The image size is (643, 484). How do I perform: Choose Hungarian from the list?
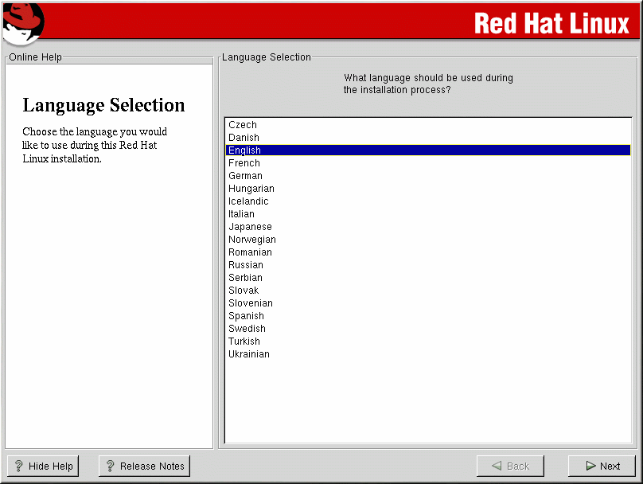point(251,189)
